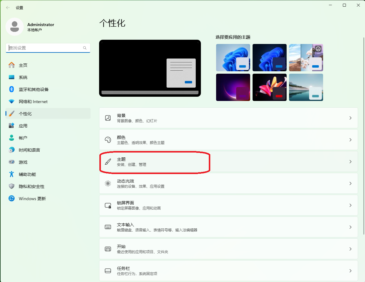Open the 颜色 settings row

tap(229, 140)
